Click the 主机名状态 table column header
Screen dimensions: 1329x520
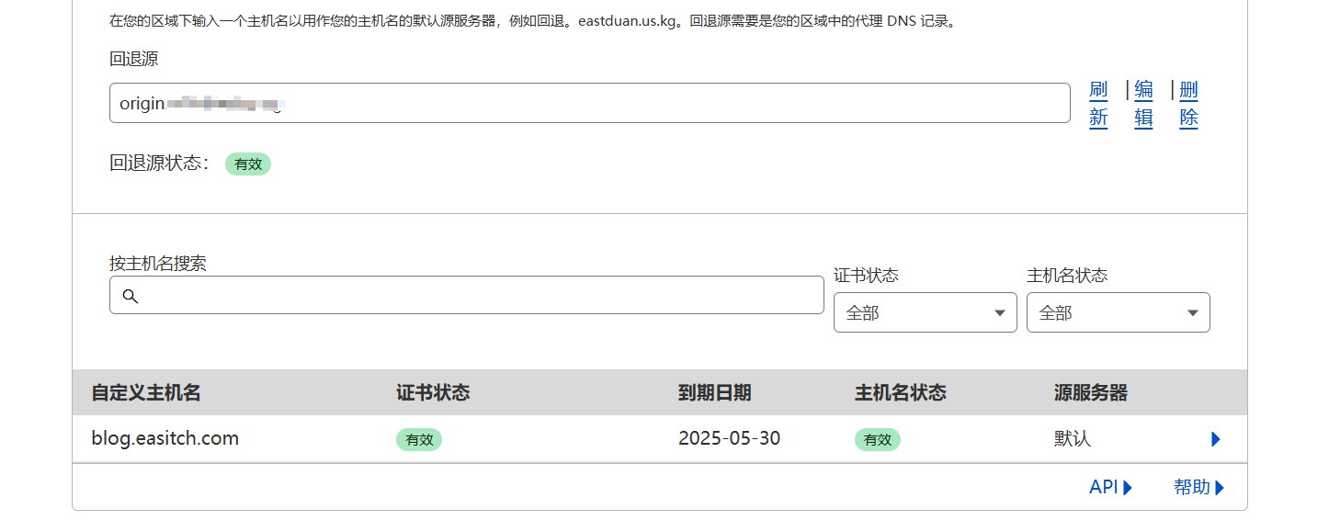click(x=900, y=393)
